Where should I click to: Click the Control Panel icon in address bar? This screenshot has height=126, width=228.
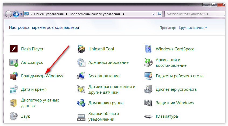(26, 14)
